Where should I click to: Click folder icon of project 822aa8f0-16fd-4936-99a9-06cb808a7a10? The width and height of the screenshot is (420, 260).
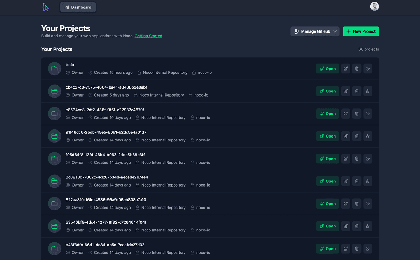[x=55, y=204]
